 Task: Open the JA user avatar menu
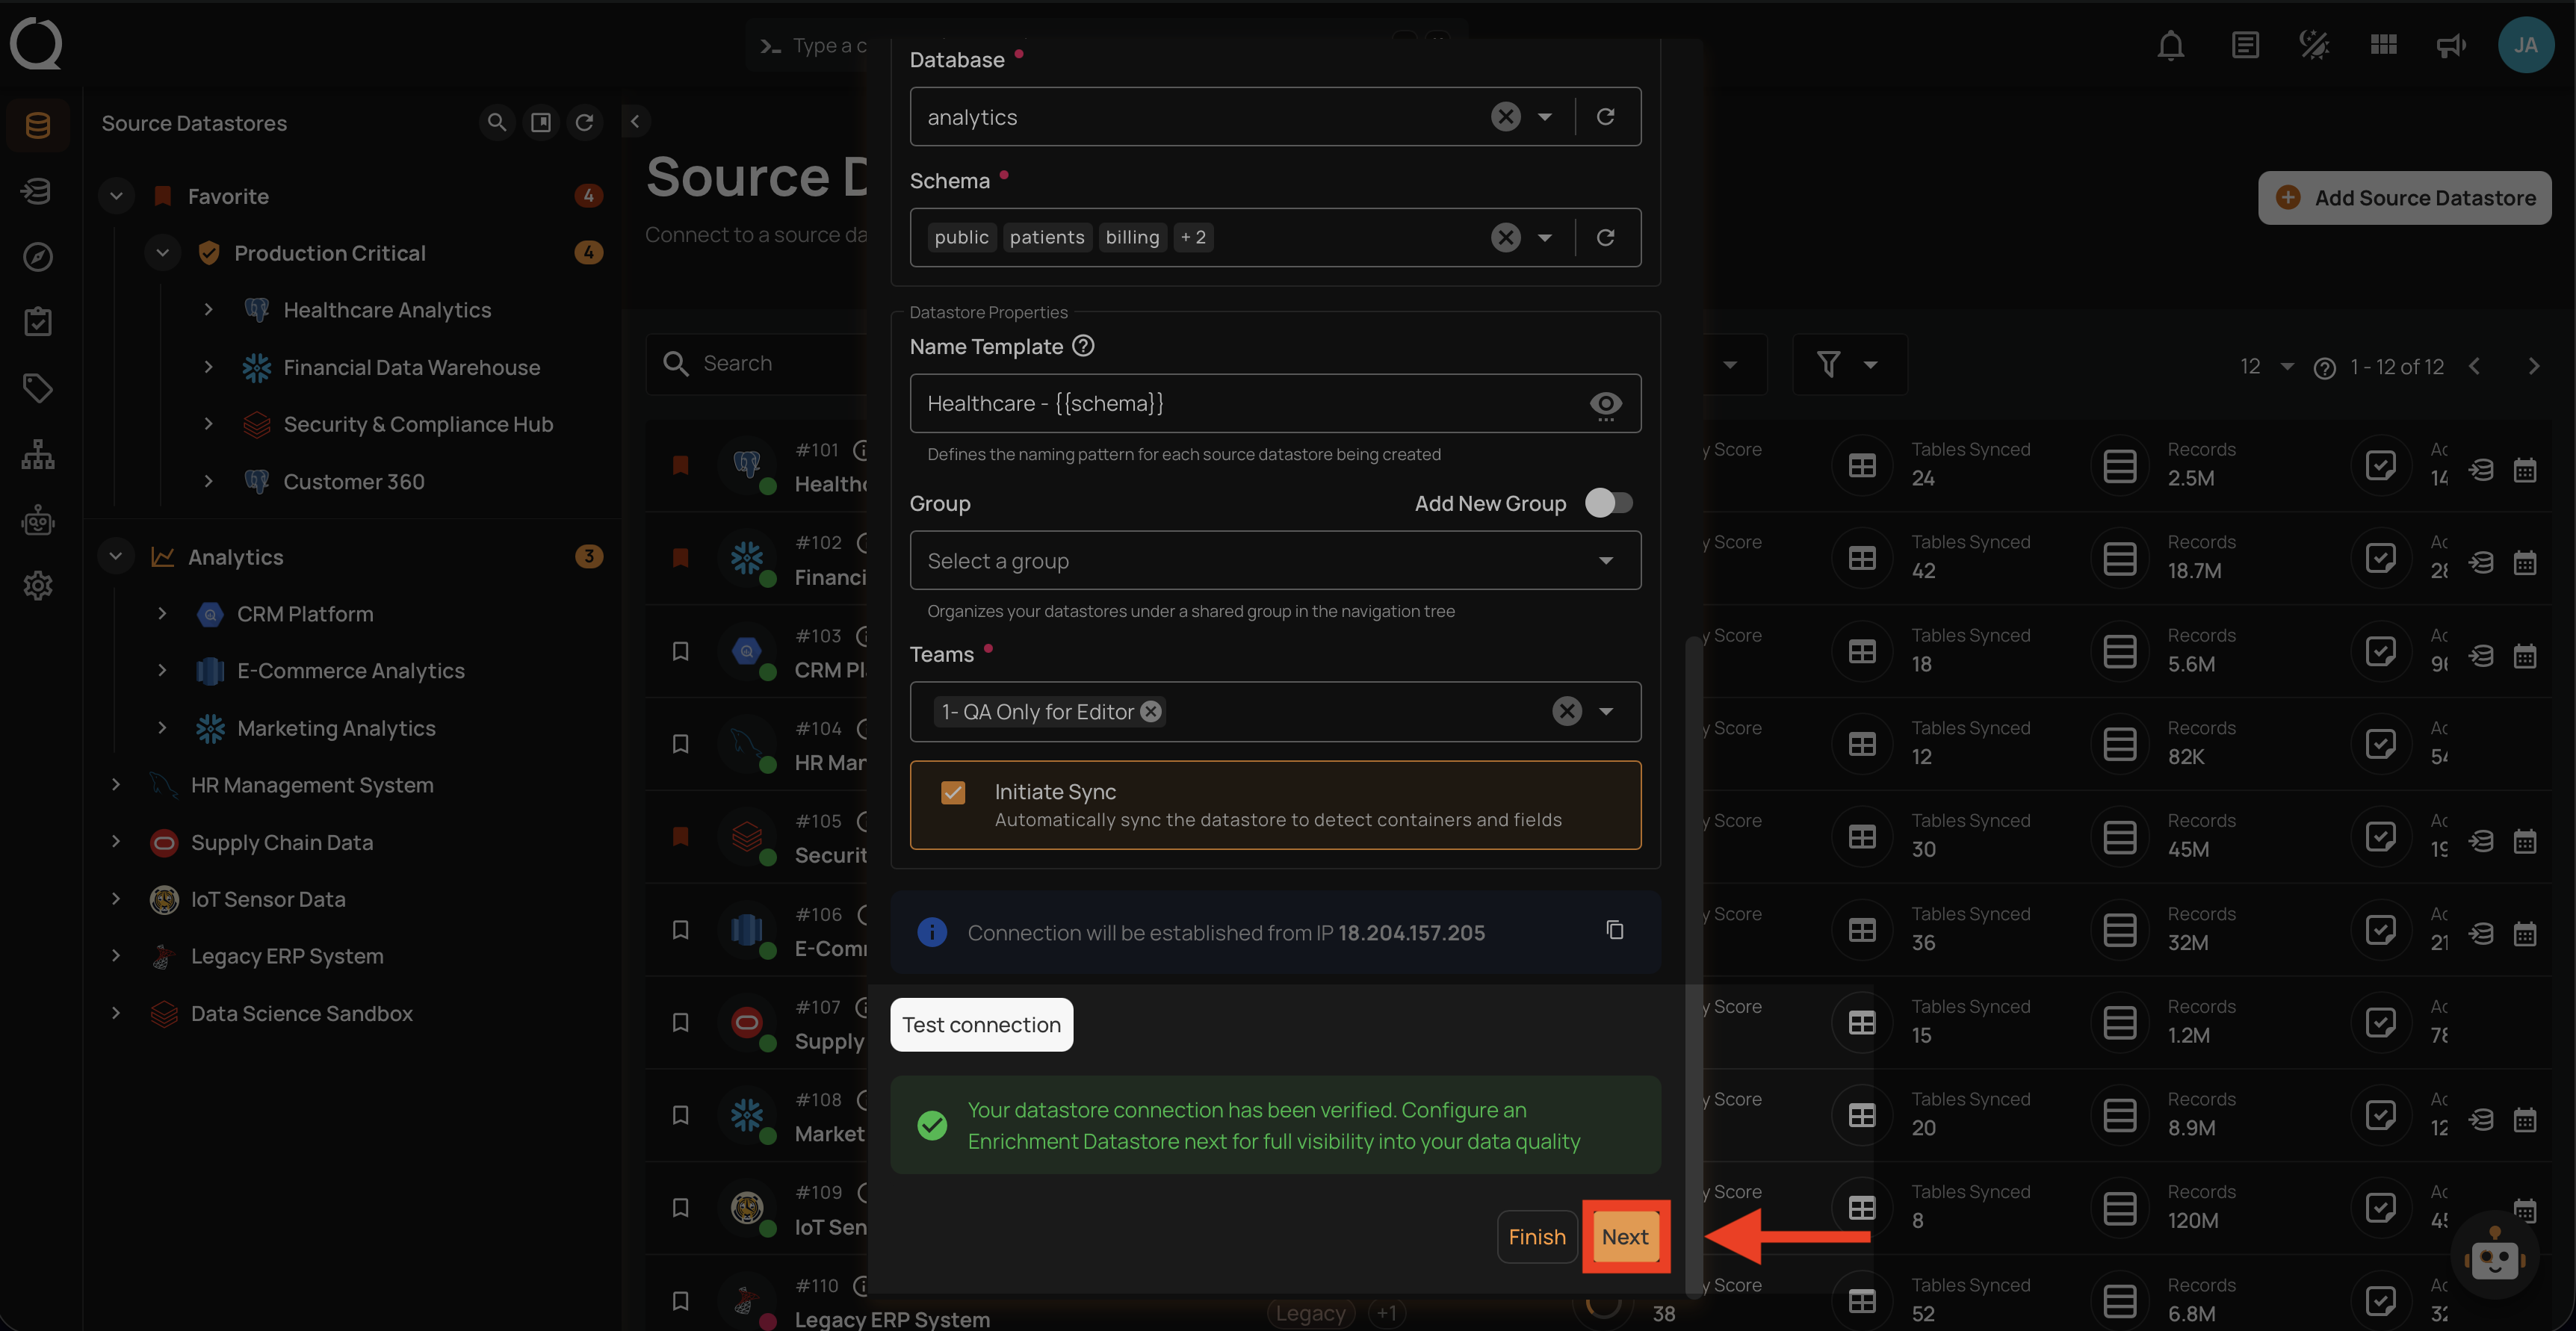point(2527,45)
